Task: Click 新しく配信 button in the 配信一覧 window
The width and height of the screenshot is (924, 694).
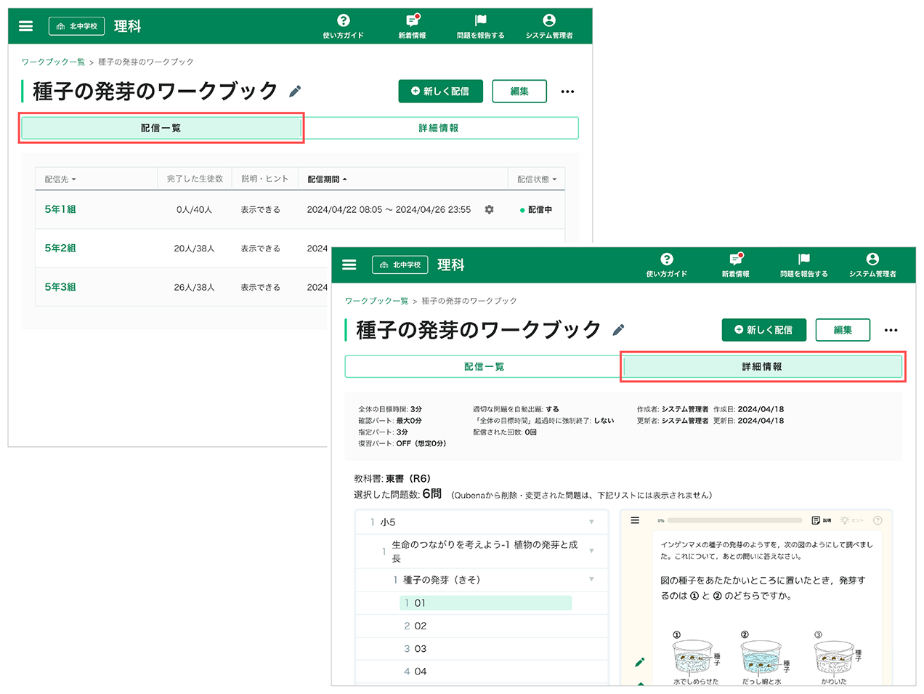Action: tap(440, 92)
